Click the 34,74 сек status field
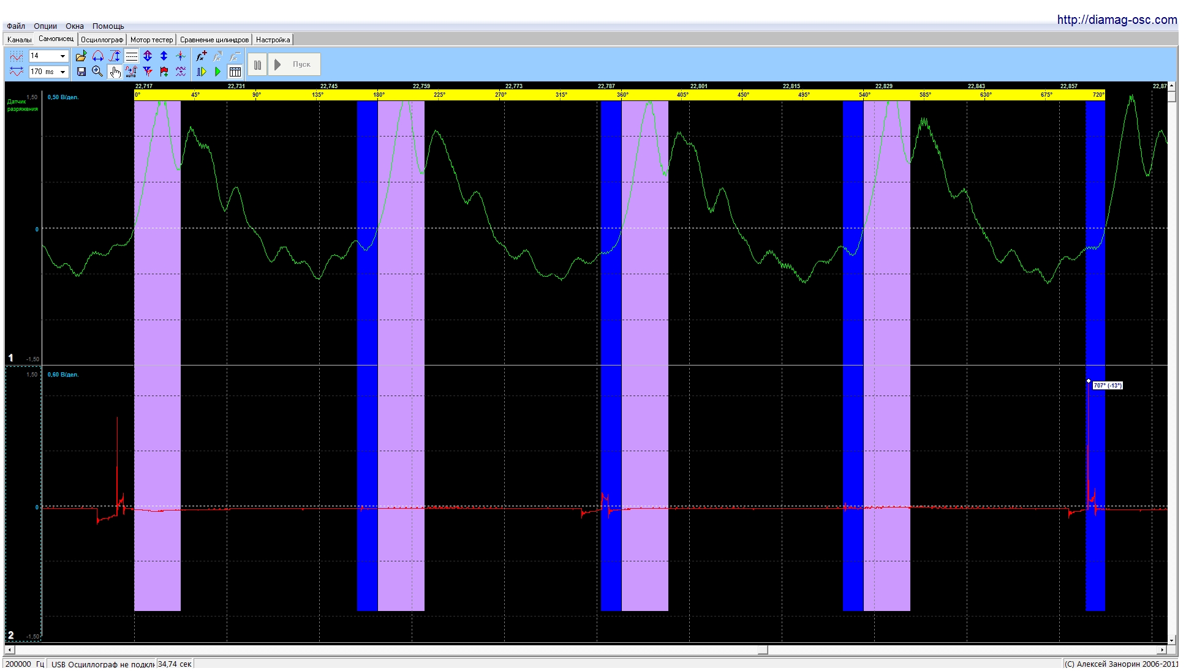 click(x=175, y=664)
